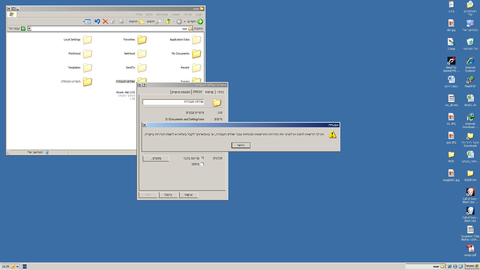Image resolution: width=480 pixels, height=270 pixels.
Task: Open the views dropdown arrow in toolbar
Action: [x=84, y=21]
